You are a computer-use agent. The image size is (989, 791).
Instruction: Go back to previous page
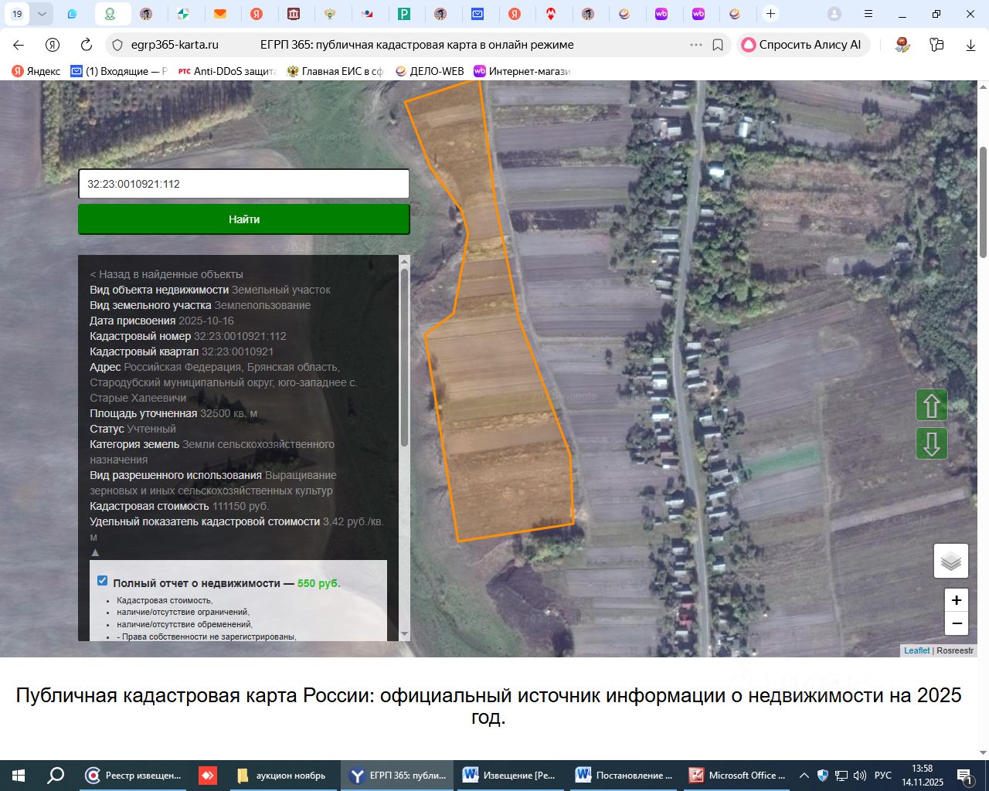click(19, 45)
